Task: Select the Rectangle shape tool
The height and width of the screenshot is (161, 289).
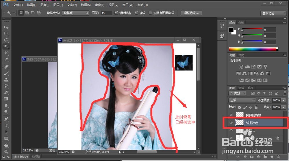Action: 6,138
